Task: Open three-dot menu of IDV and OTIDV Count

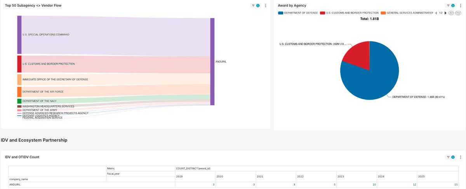Action: (x=460, y=157)
